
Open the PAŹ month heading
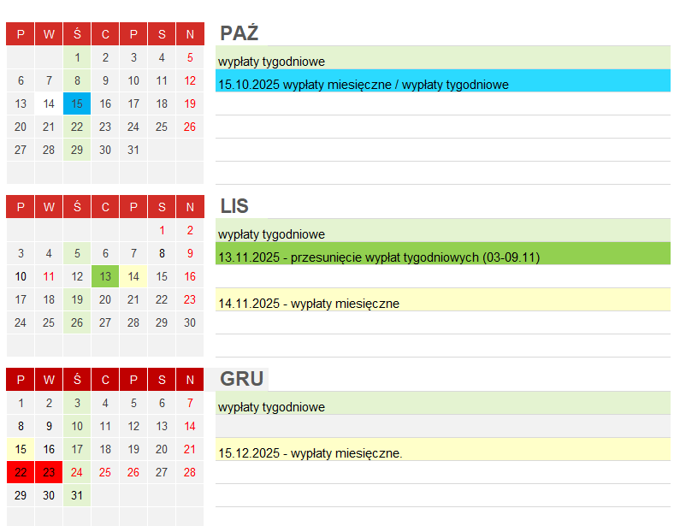(239, 33)
